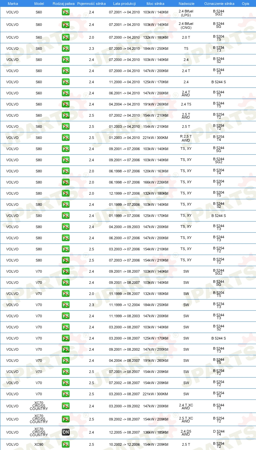256x450 pixels.
Task: Click the petrol icon in XC70 2.5 T XC AWD row
Action: pyautogui.click(x=66, y=419)
